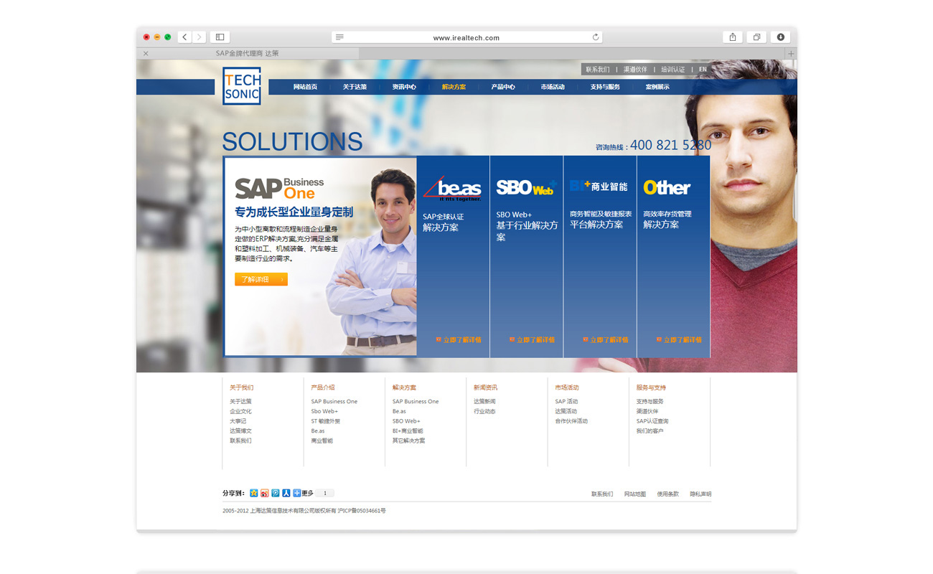Open 解决方案 in the main navigation

[x=454, y=87]
